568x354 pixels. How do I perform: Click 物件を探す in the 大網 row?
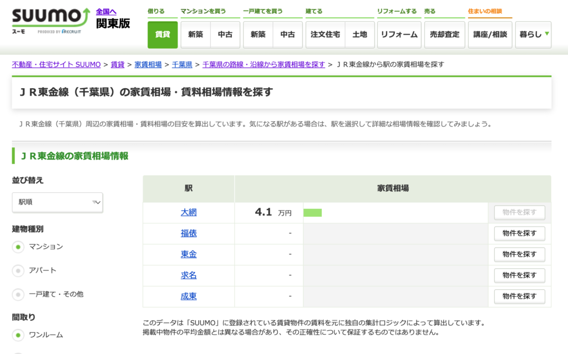coord(519,213)
